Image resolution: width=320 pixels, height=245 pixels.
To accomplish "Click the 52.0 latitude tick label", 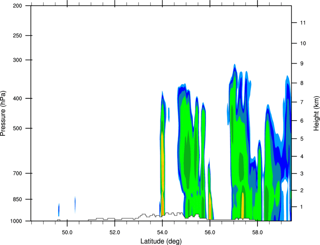I will 115,233.
